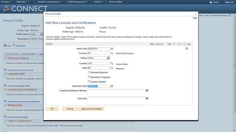
Task: Spell check the License/Certification Number field
Action: [x=147, y=91]
